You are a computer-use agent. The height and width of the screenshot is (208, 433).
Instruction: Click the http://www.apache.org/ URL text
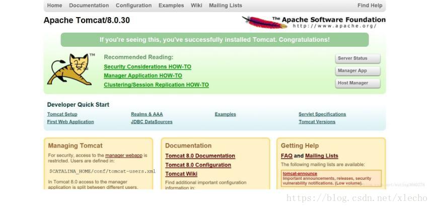(335, 26)
